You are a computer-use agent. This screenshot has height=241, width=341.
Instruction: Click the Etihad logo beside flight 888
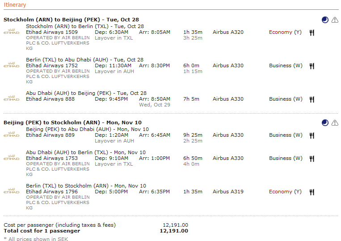click(x=12, y=98)
